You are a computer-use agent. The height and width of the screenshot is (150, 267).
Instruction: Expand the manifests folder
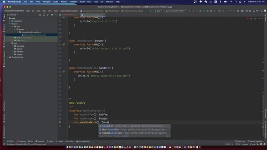click(10, 21)
